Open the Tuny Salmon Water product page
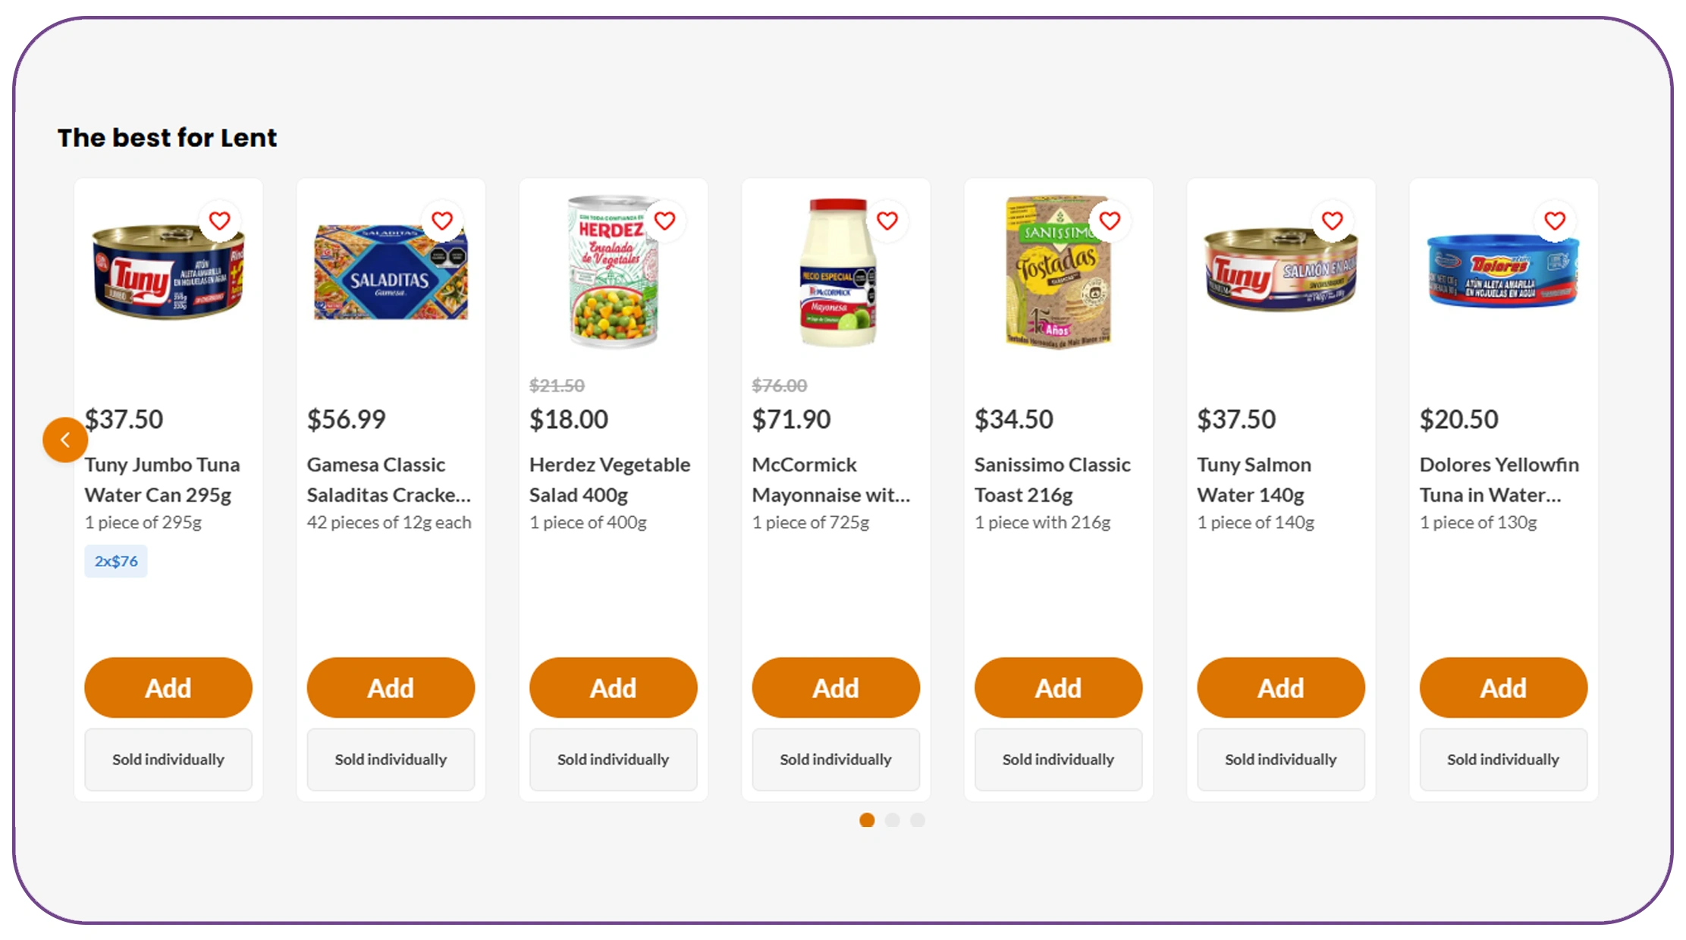 point(1254,479)
